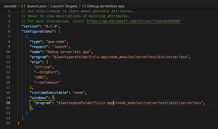Expand the chevron after .vscode breadcrumb
The width and height of the screenshot is (218, 129).
pyautogui.click(x=19, y=6)
